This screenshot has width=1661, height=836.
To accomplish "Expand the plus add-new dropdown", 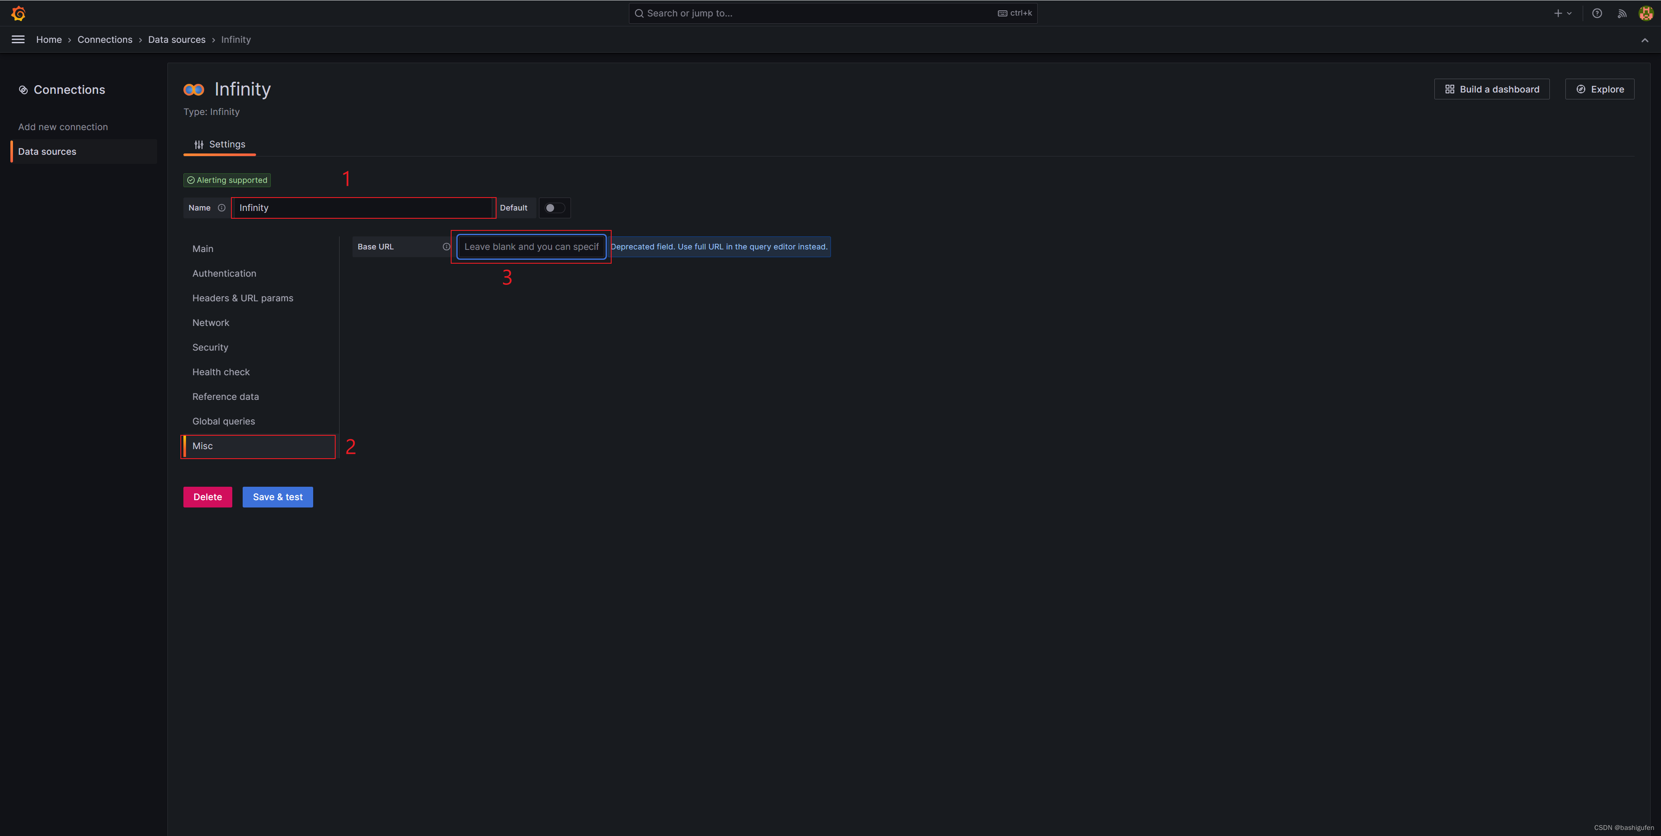I will [1562, 13].
